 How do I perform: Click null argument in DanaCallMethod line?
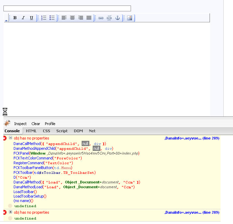(x=85, y=144)
